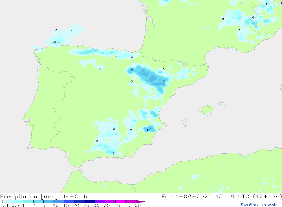The image size is (282, 207).
Task: Select the 2–5 mm legend color swatch
Action: [38, 201]
